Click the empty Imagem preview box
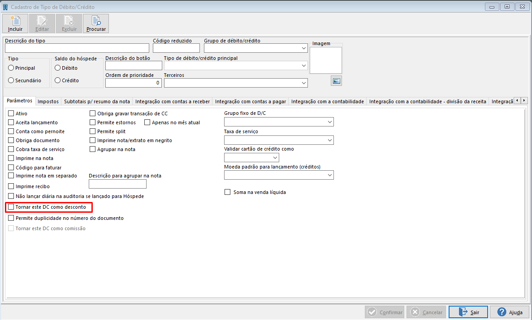This screenshot has width=532, height=320. coord(326,60)
